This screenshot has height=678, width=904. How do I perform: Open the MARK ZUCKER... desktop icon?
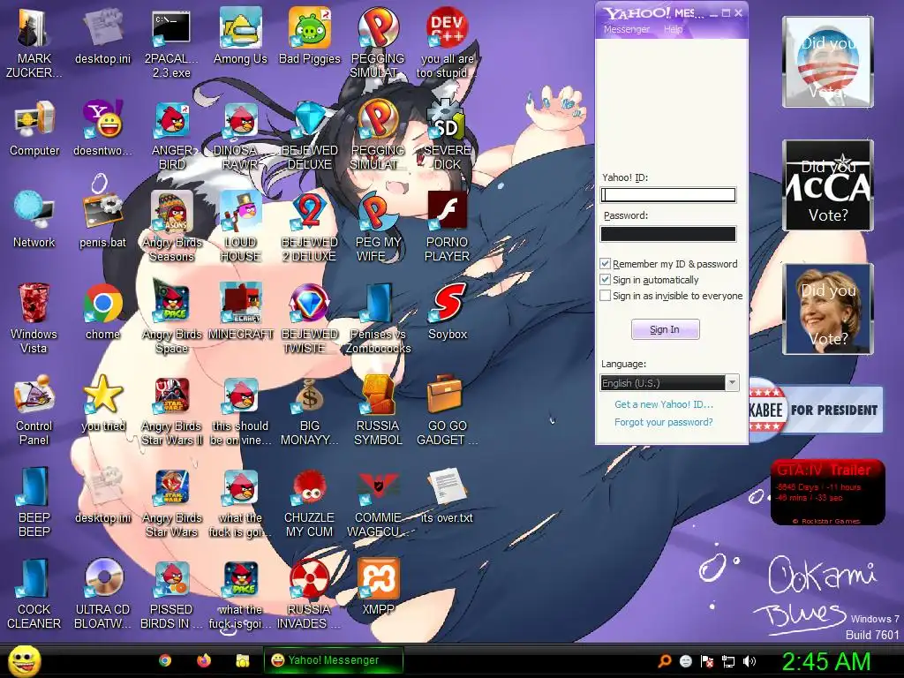pos(34,42)
